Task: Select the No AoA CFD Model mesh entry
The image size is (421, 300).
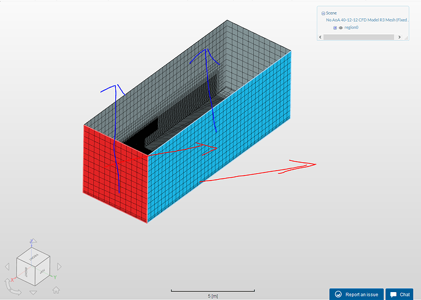Action: [x=366, y=20]
